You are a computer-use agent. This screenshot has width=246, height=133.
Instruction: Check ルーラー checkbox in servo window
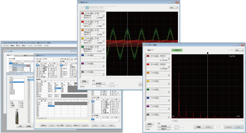146,127
